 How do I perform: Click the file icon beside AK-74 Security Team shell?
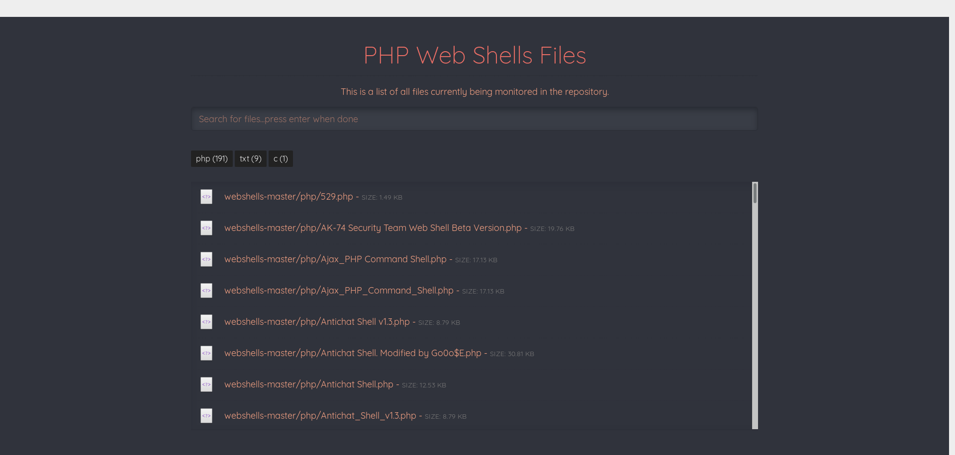[206, 228]
